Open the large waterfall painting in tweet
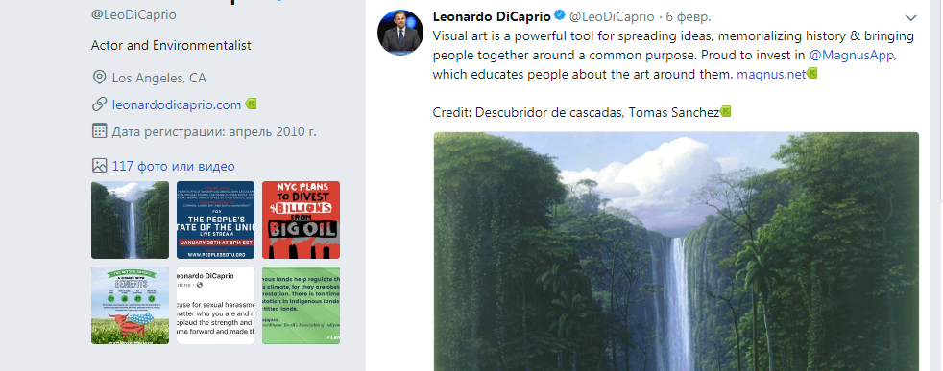943x371 pixels. 676,251
